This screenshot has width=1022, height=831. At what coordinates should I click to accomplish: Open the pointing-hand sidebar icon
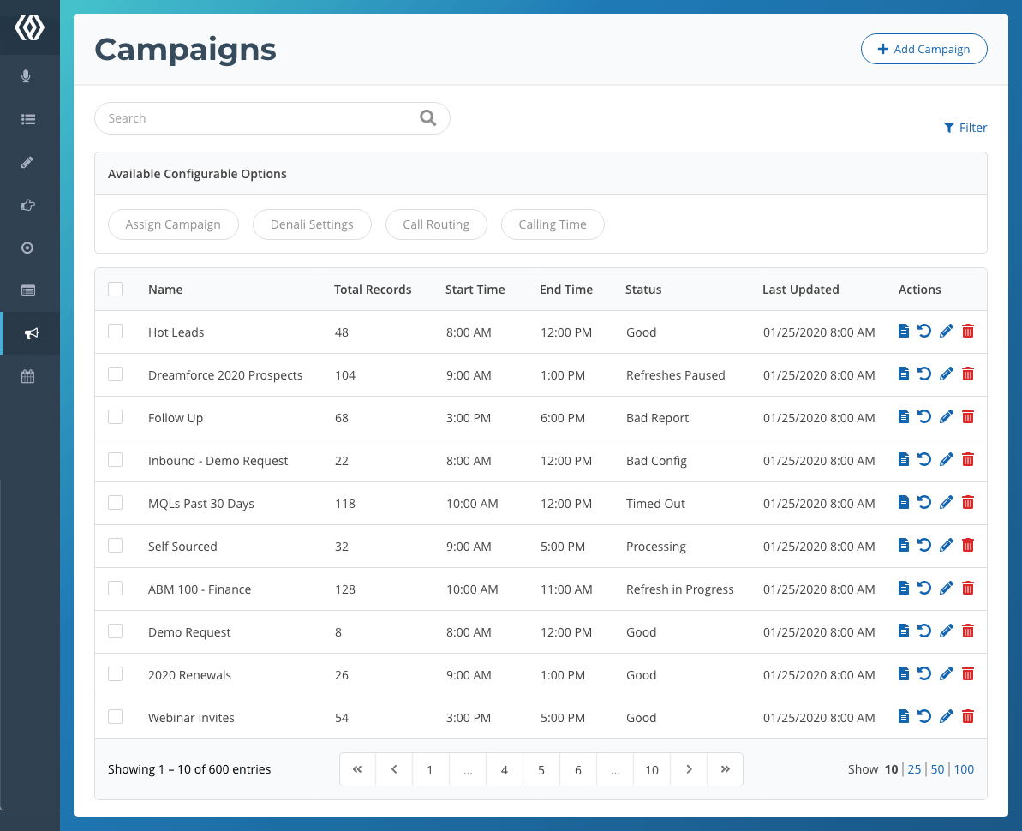[28, 206]
